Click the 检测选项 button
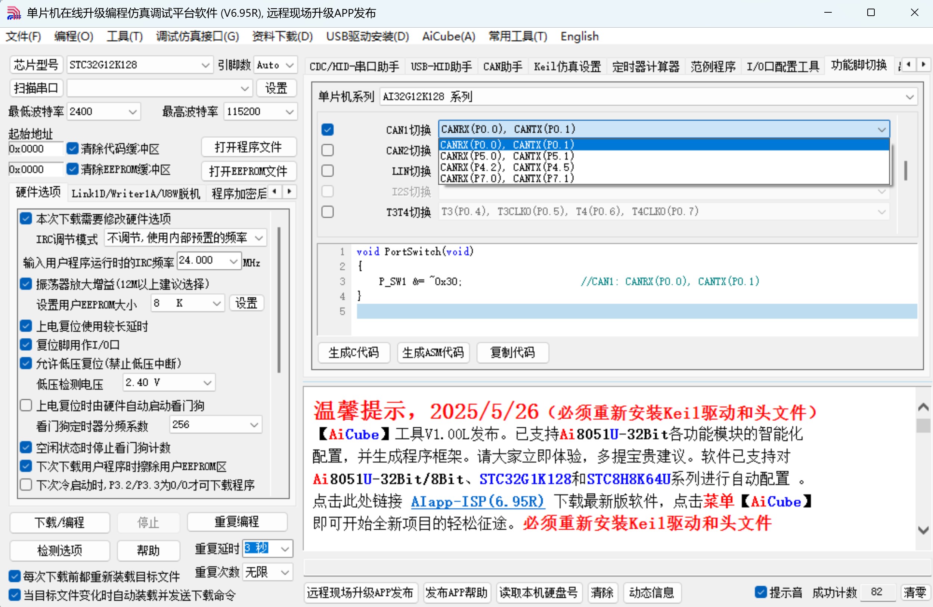Screen dimensions: 933x607 pos(60,551)
